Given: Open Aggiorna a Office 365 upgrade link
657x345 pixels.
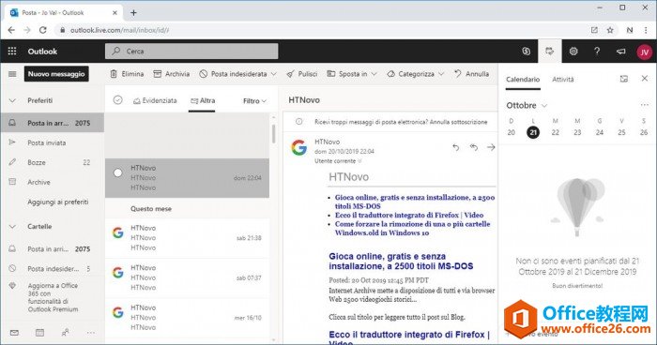Looking at the screenshot, I should pos(53,297).
